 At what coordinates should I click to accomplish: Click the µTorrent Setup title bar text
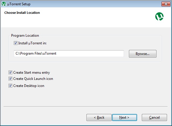point(19,4)
